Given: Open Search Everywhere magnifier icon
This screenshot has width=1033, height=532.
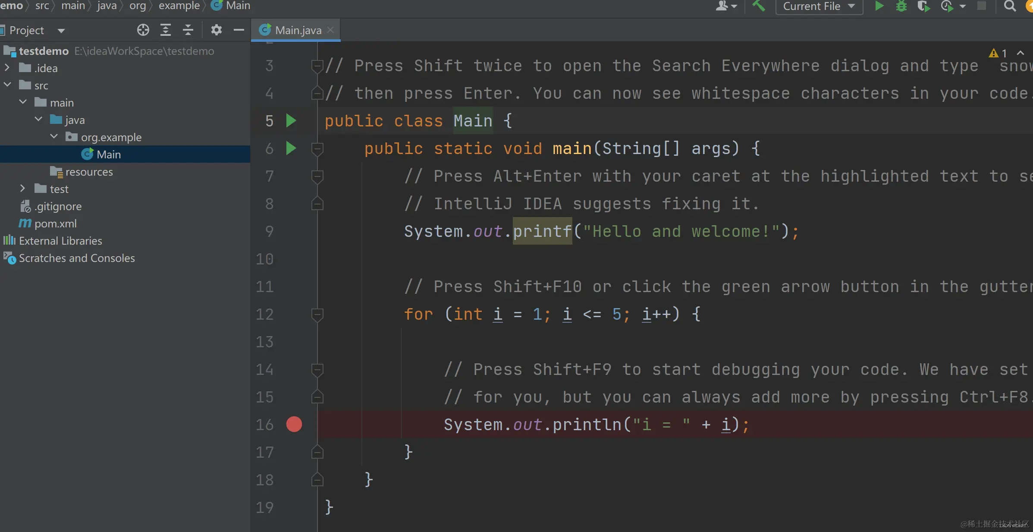Looking at the screenshot, I should 1009,6.
